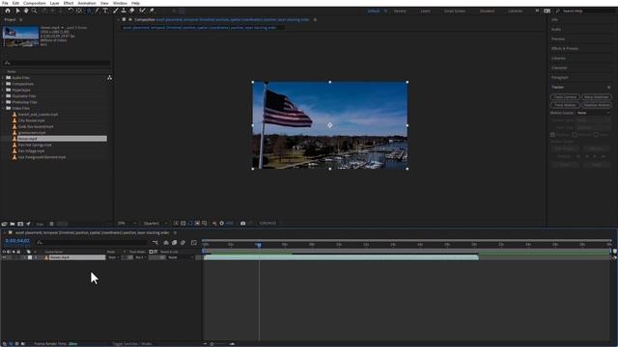
Task: Open the Motion Source dropdown in the Tracker
Action: click(593, 113)
